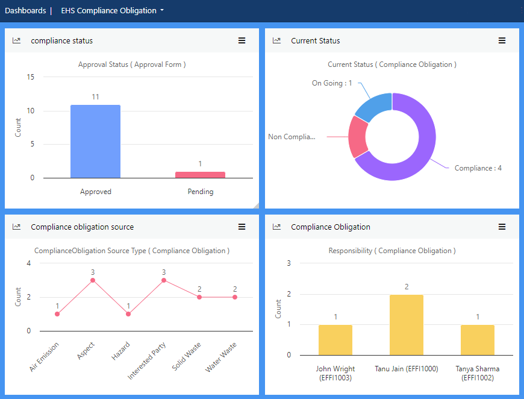
Task: Open hamburger menu on Compliance obligation source panel
Action: coord(242,227)
